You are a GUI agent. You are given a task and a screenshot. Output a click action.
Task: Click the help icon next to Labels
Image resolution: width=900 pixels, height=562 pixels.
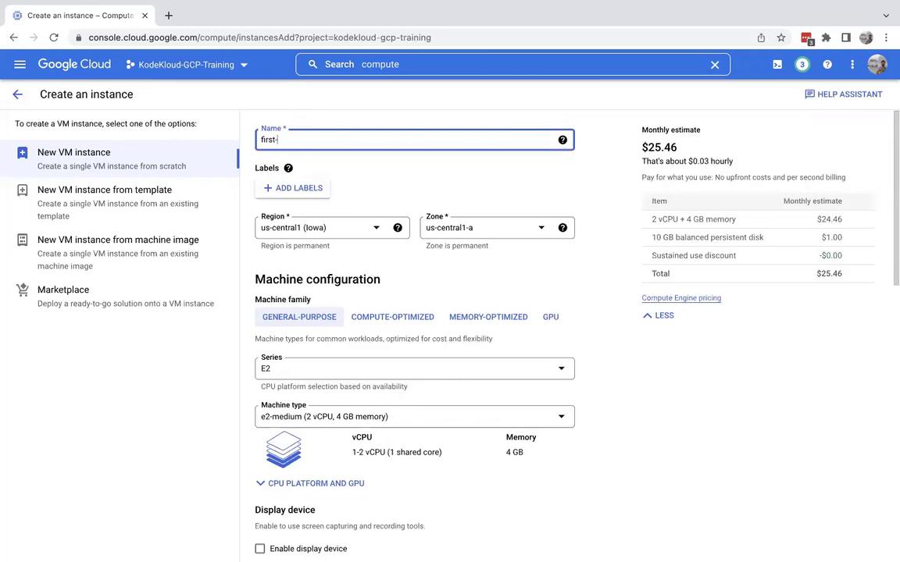[288, 168]
